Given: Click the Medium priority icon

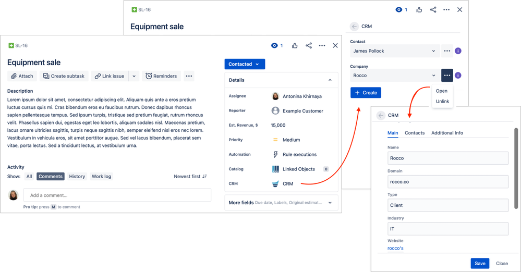Looking at the screenshot, I should 275,140.
